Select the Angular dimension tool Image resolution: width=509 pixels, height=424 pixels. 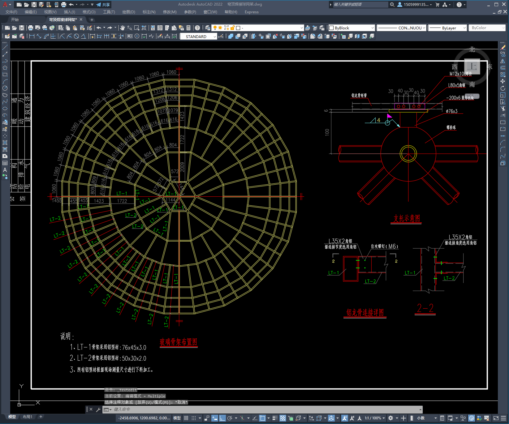click(x=83, y=36)
